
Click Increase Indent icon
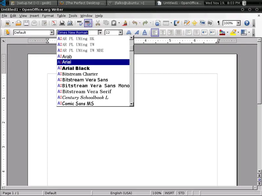point(212,32)
